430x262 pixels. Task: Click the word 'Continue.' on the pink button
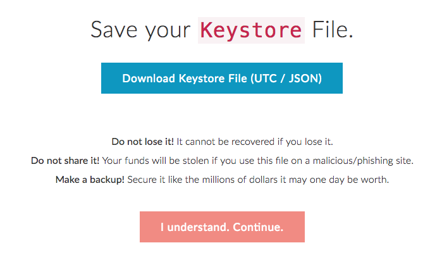259,227
